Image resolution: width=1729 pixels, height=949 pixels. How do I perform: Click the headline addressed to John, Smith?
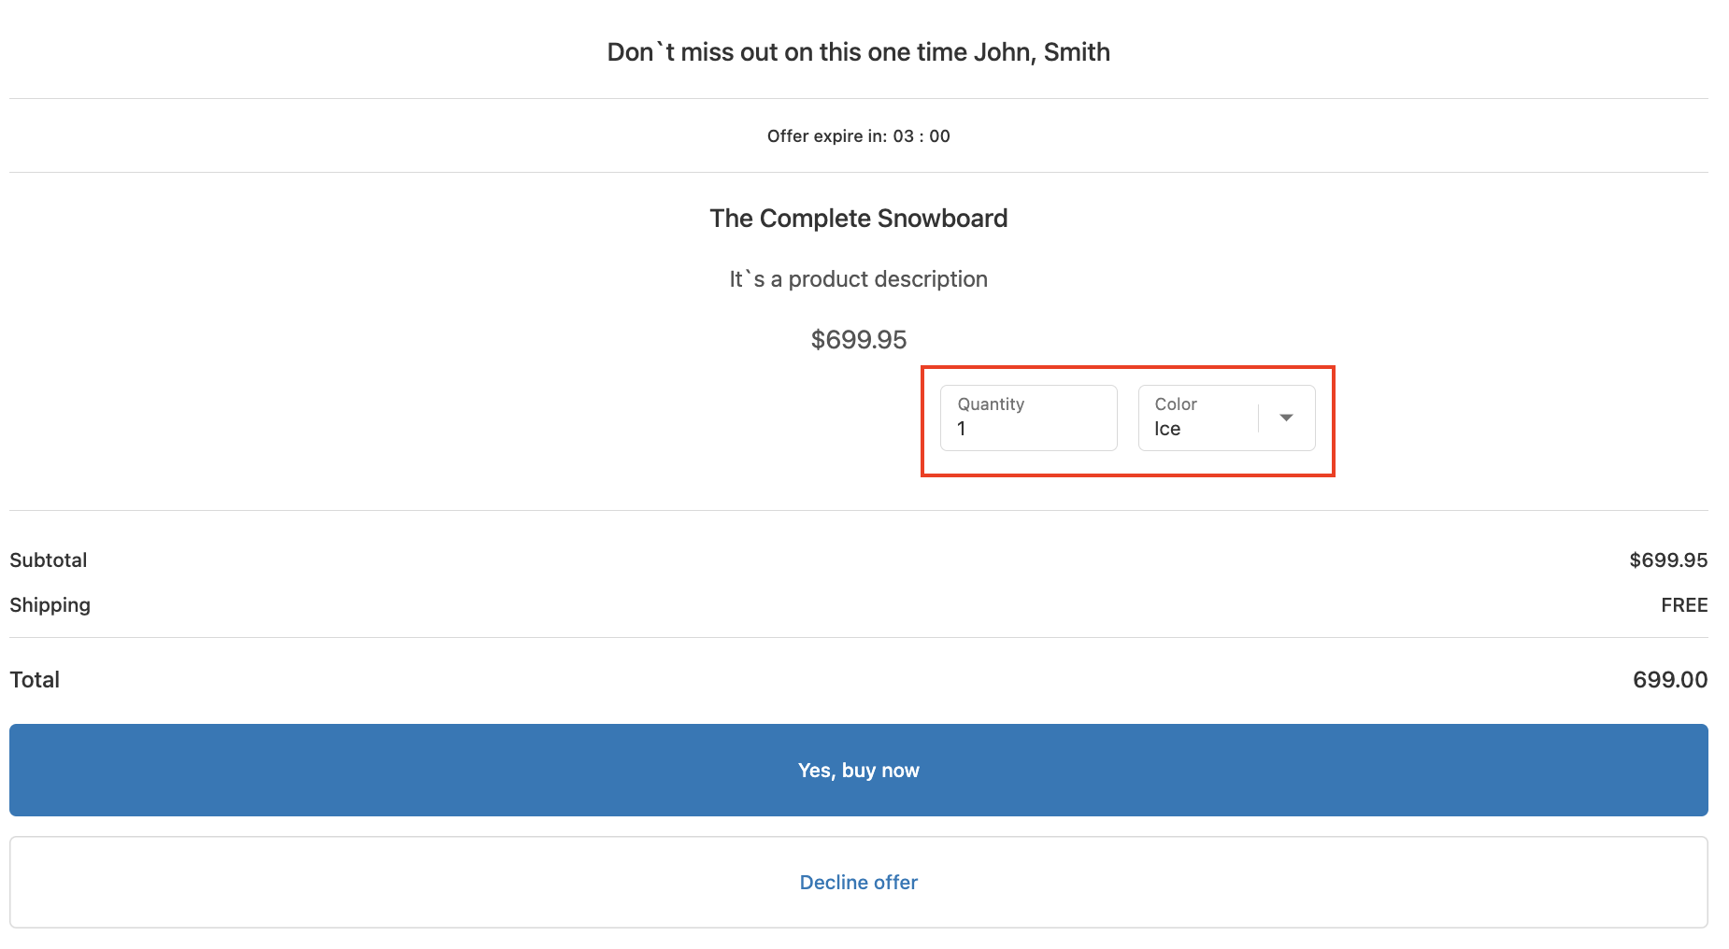pyautogui.click(x=858, y=52)
